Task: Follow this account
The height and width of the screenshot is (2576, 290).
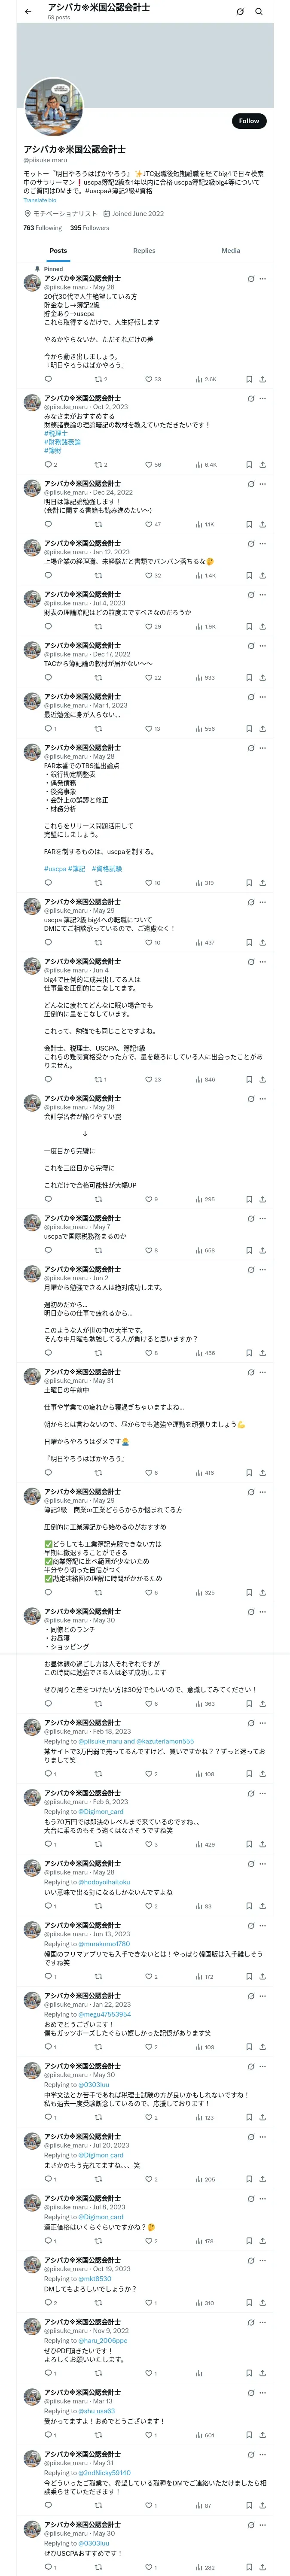Action: pos(248,121)
